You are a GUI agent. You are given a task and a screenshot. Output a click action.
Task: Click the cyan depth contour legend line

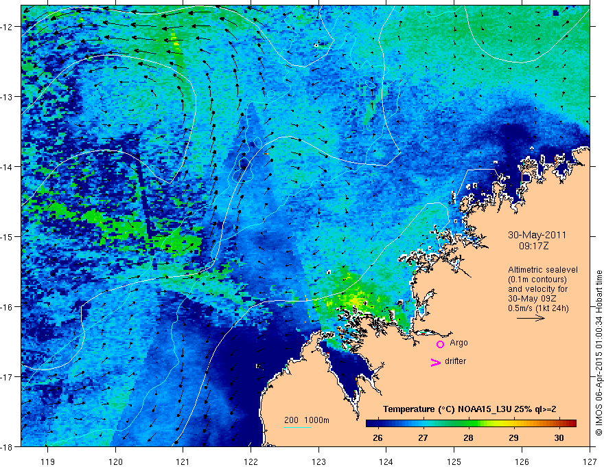(298, 427)
